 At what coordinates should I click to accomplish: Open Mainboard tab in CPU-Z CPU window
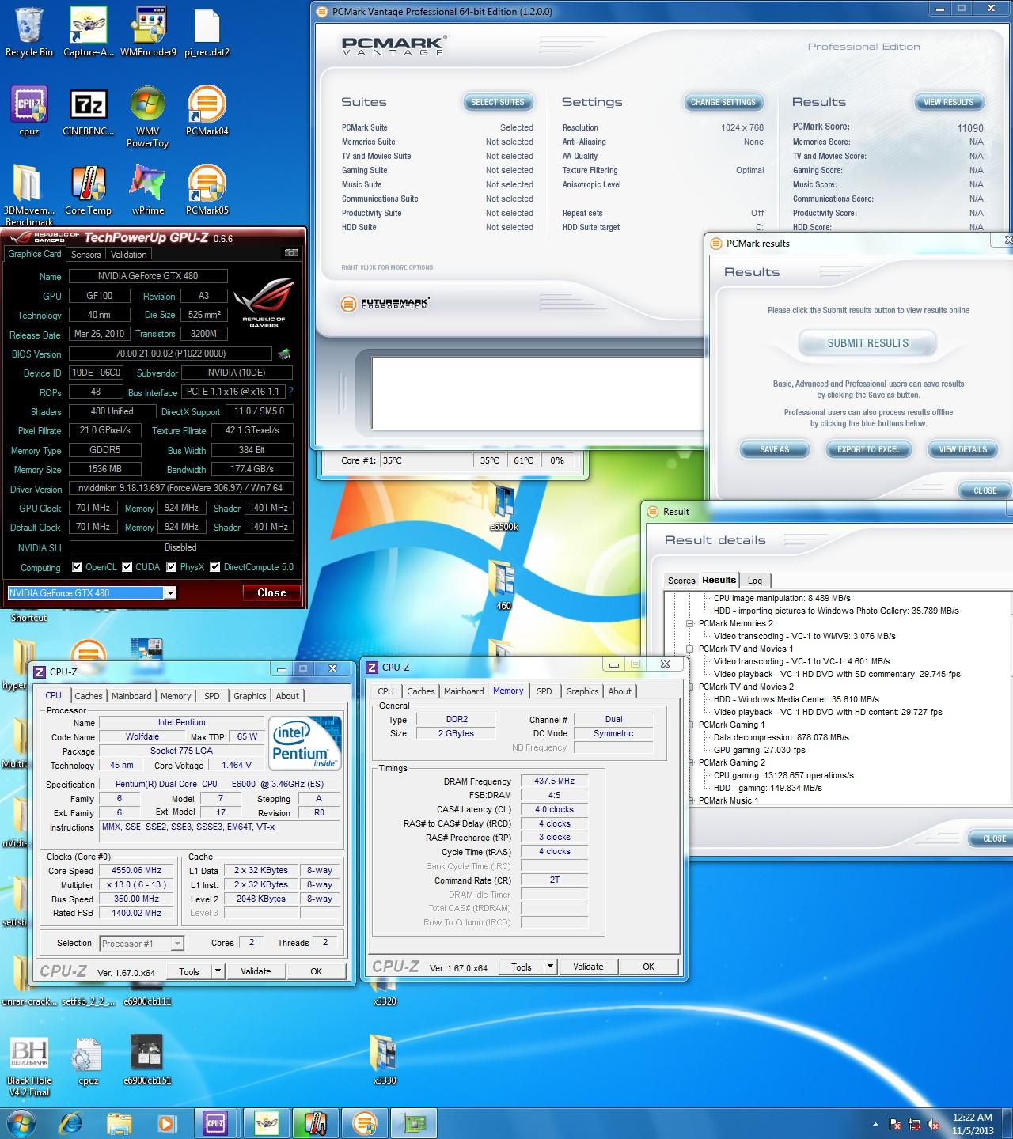(131, 696)
